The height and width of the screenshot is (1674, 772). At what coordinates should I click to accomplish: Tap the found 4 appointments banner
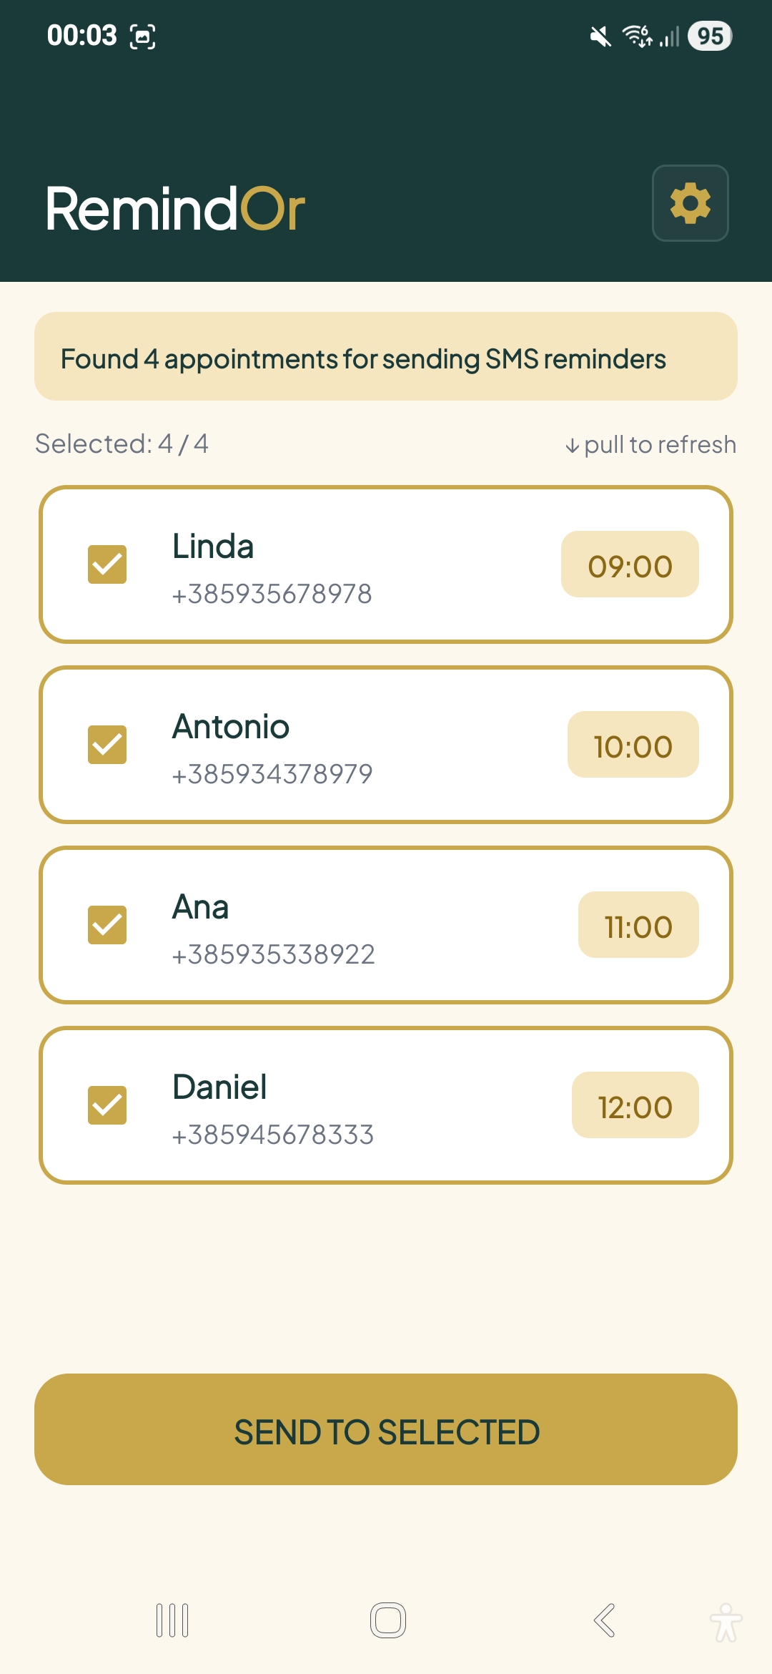pos(386,357)
